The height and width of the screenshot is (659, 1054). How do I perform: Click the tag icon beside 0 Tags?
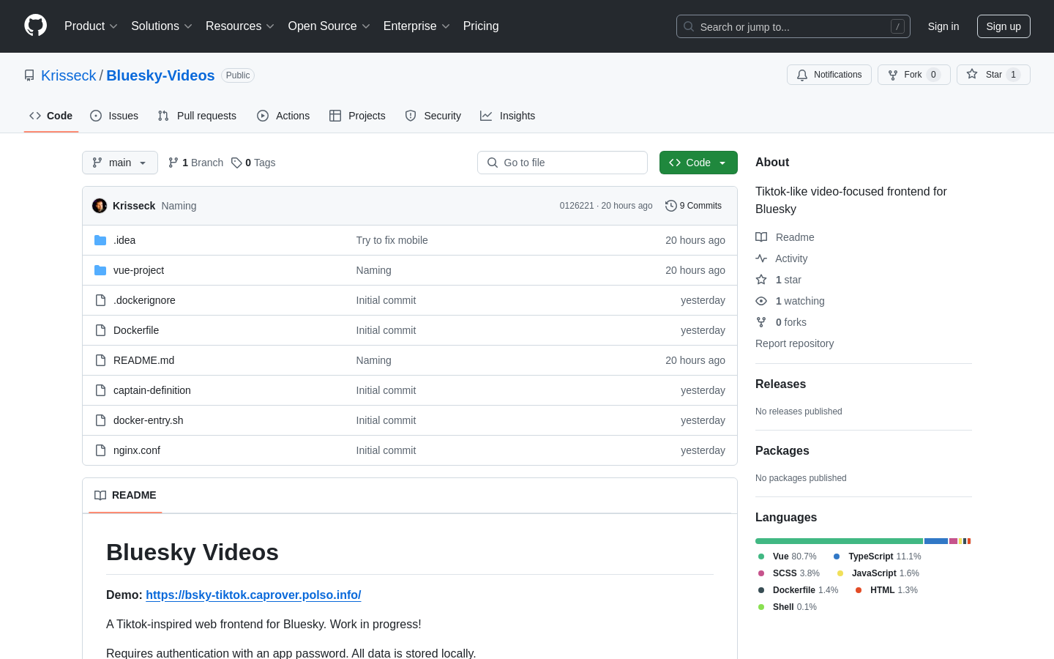236,163
